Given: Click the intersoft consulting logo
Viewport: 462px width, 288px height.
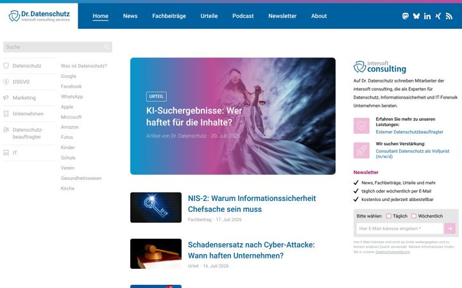Looking at the screenshot, I should pyautogui.click(x=379, y=67).
